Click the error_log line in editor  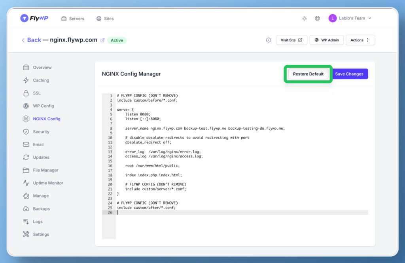[x=163, y=151]
